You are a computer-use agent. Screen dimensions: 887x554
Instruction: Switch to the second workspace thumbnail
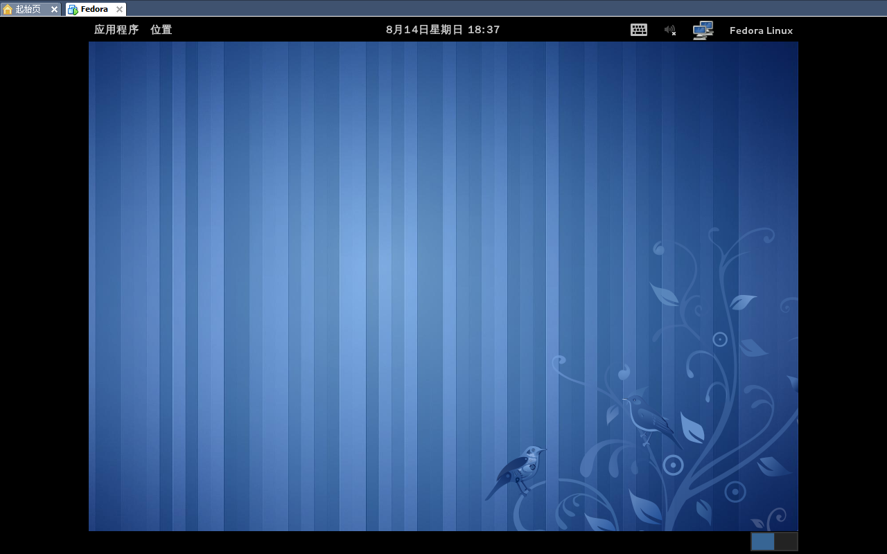(x=786, y=542)
